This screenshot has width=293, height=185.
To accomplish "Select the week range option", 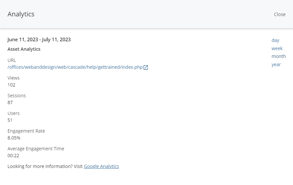I will [277, 48].
